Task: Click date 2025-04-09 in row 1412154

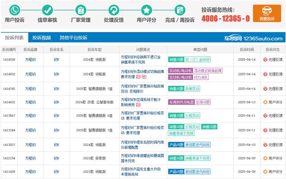Action: coord(247,158)
